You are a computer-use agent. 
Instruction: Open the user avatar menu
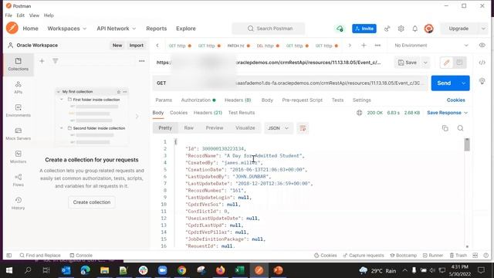(x=429, y=29)
